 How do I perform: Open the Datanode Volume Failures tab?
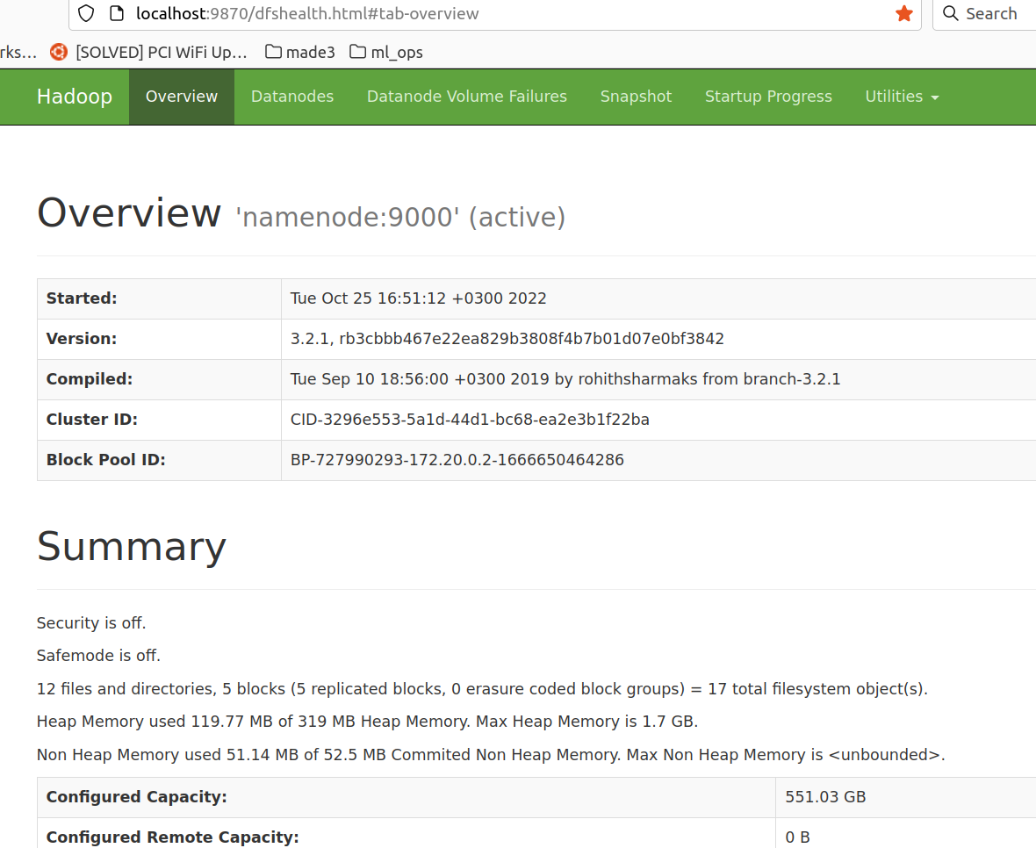(467, 97)
